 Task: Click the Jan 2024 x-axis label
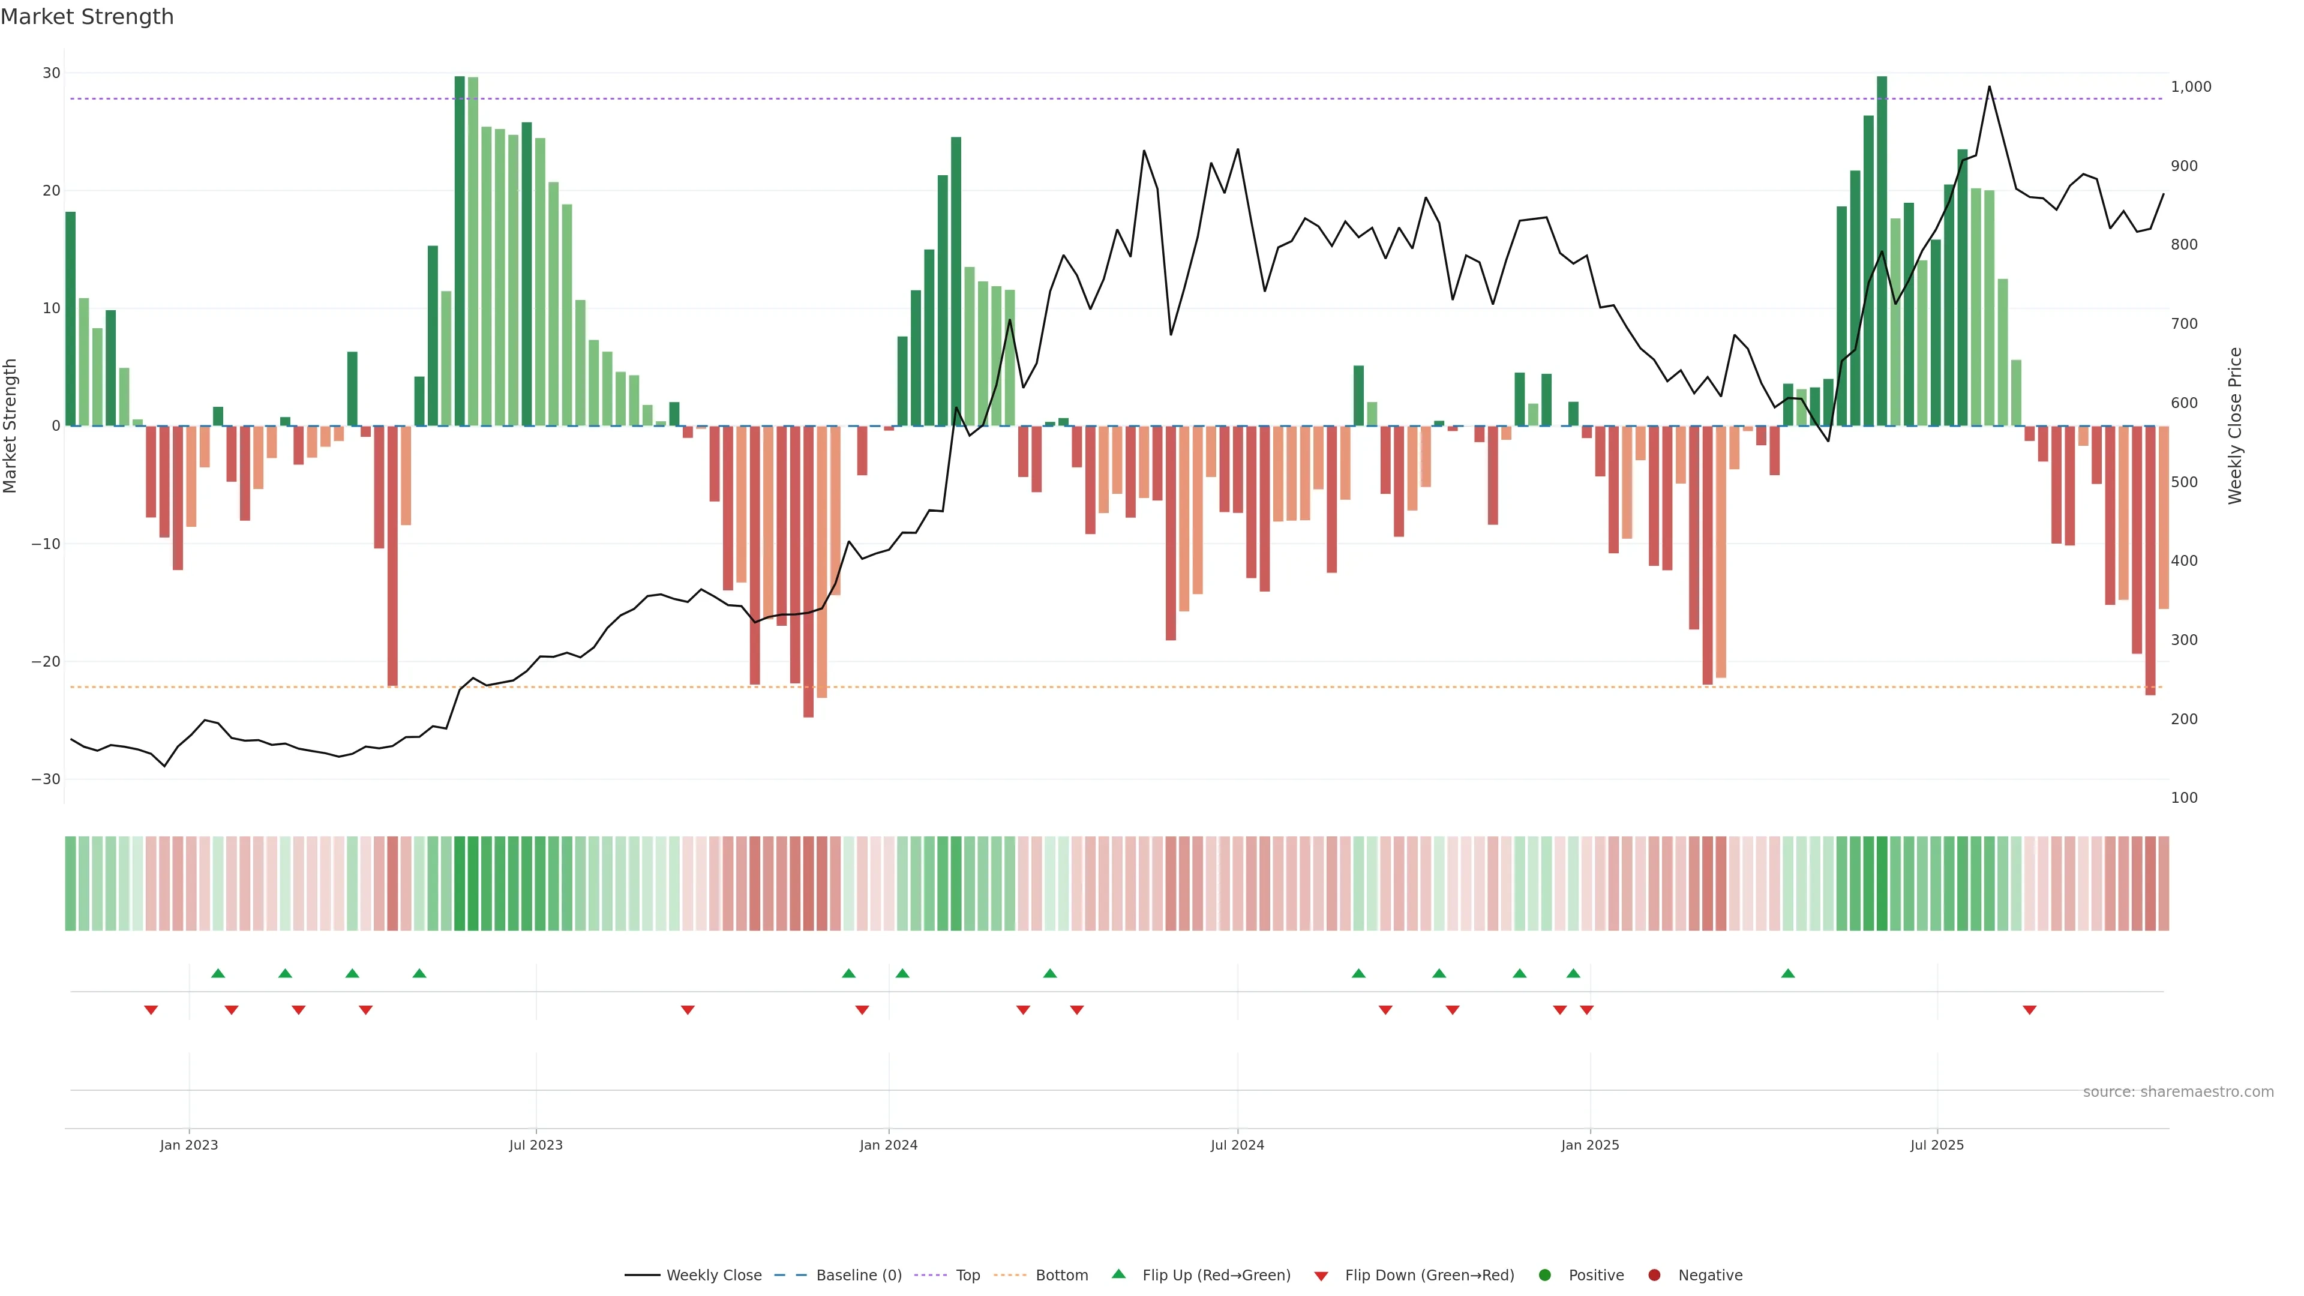(888, 1145)
